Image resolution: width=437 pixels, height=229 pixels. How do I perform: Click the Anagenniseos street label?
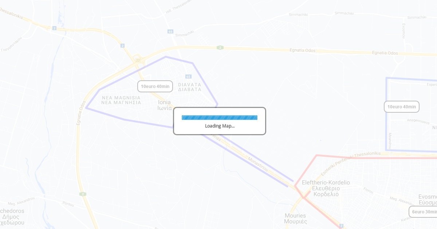coord(418,121)
